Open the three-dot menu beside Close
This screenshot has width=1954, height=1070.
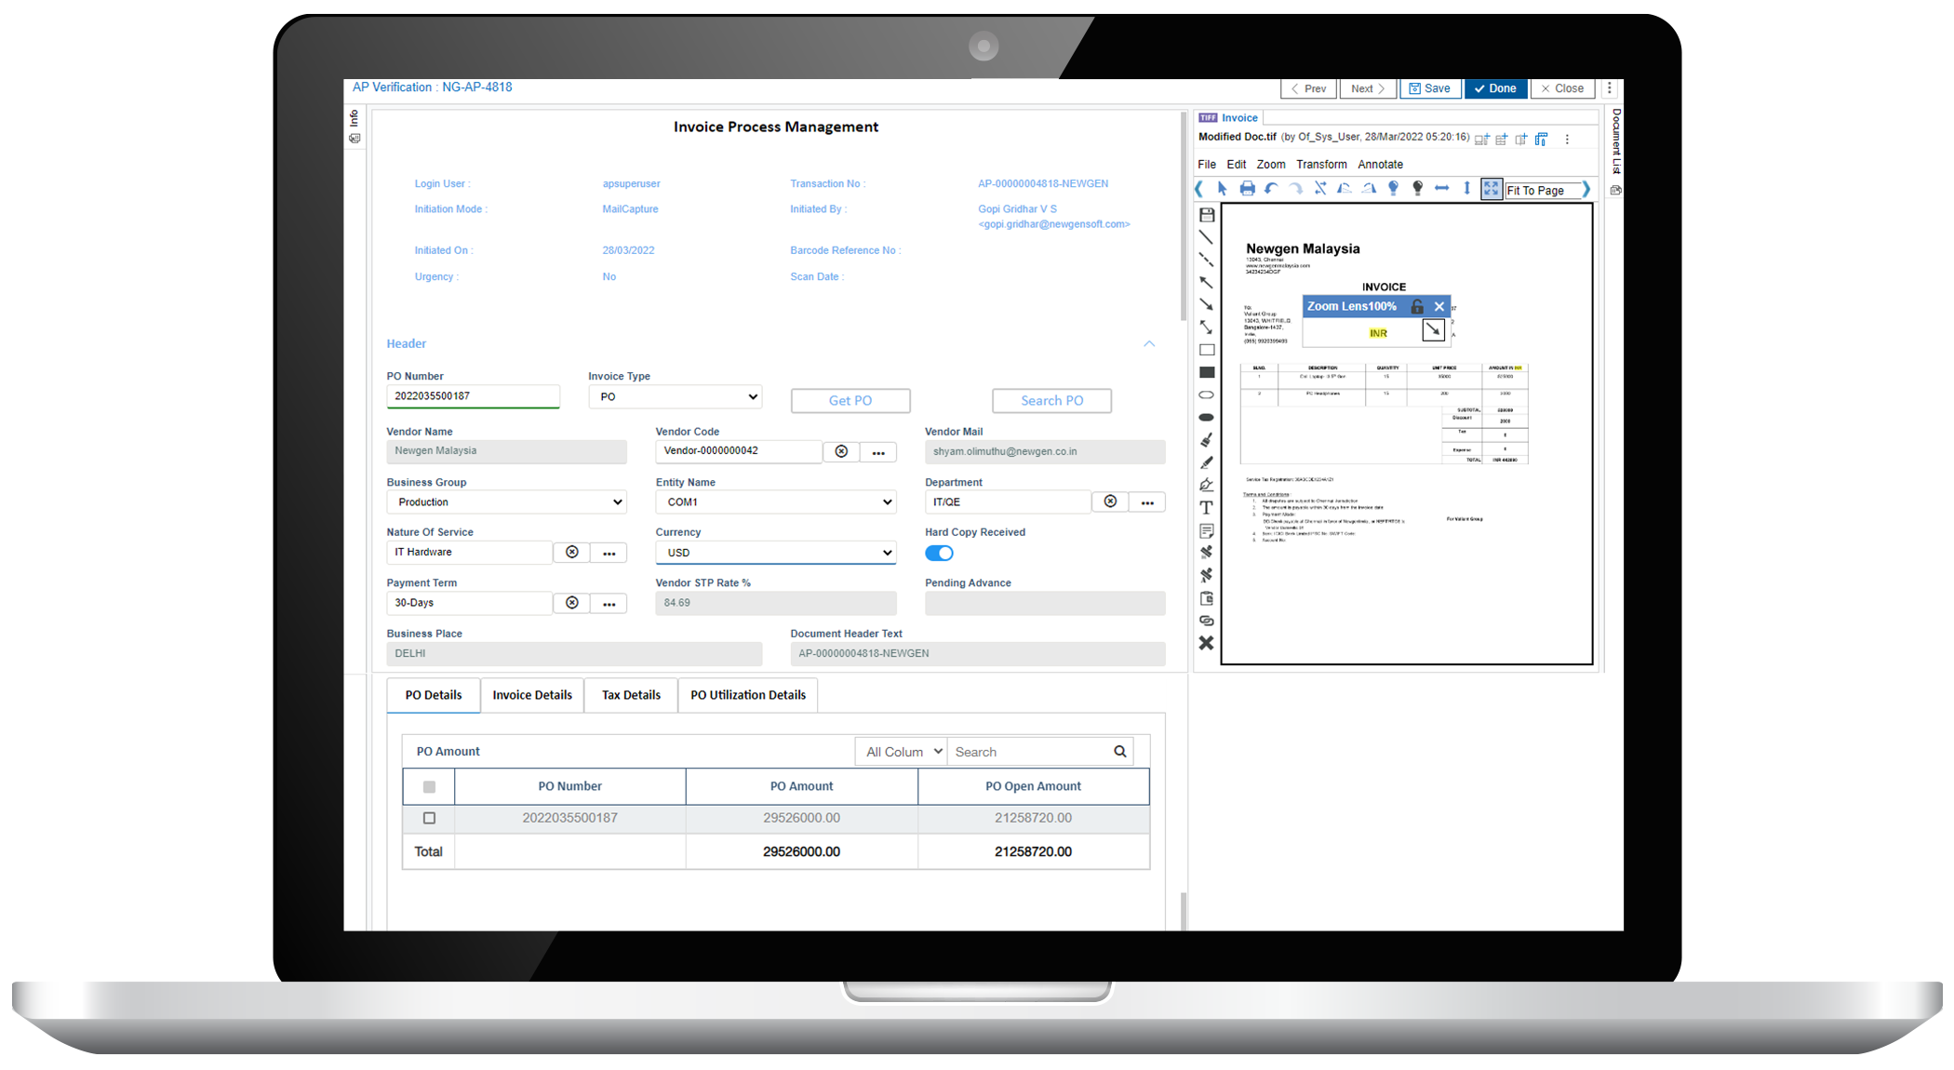coord(1610,88)
